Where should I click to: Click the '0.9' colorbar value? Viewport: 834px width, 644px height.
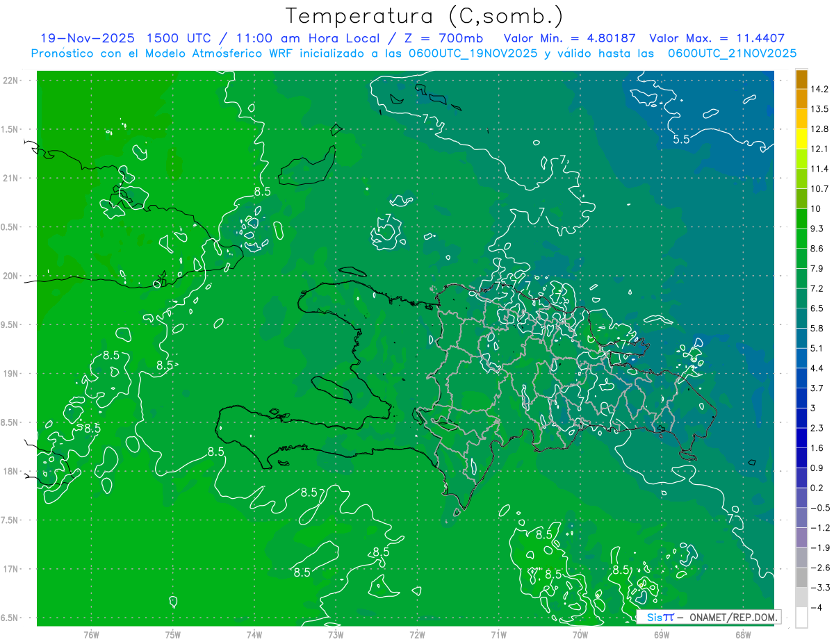(x=817, y=468)
